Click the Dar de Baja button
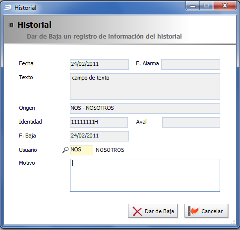The image size is (240, 230). [x=153, y=211]
